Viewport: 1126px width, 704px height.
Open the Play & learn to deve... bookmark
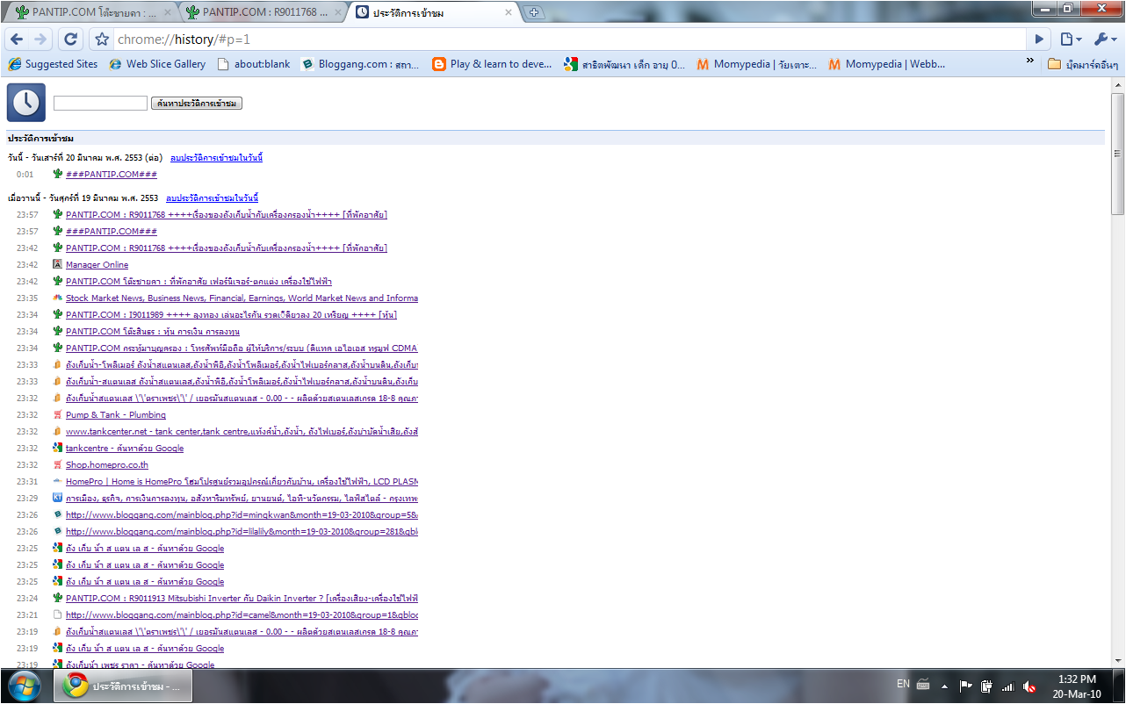(x=492, y=64)
